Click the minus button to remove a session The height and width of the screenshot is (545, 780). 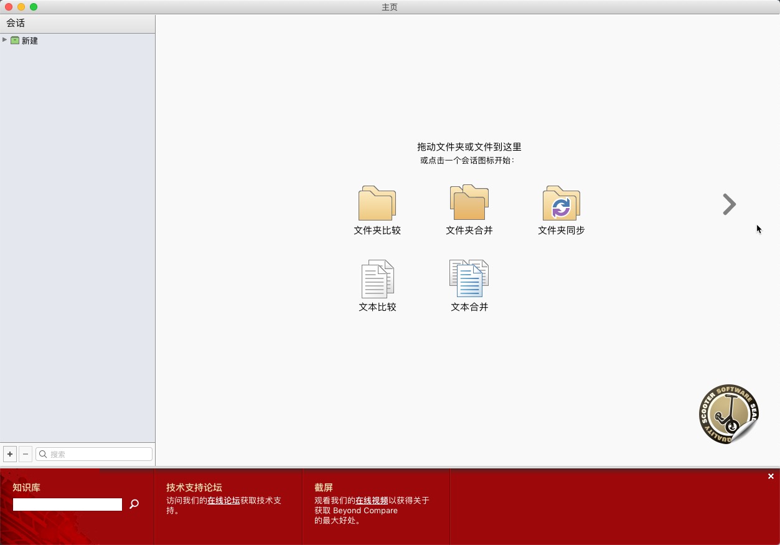coord(26,454)
